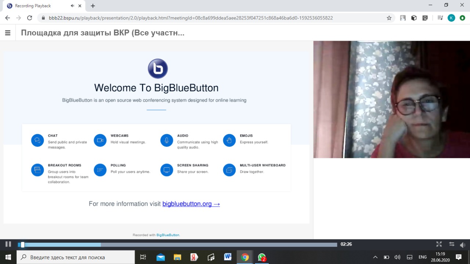Open the hamburger sidebar menu
Screen dimensions: 470x264
tap(8, 33)
